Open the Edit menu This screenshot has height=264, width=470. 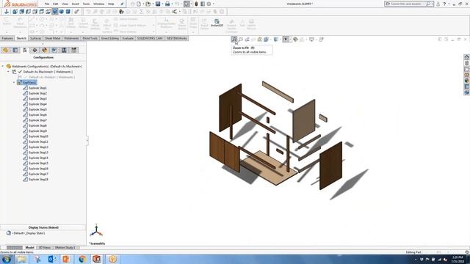56,4
